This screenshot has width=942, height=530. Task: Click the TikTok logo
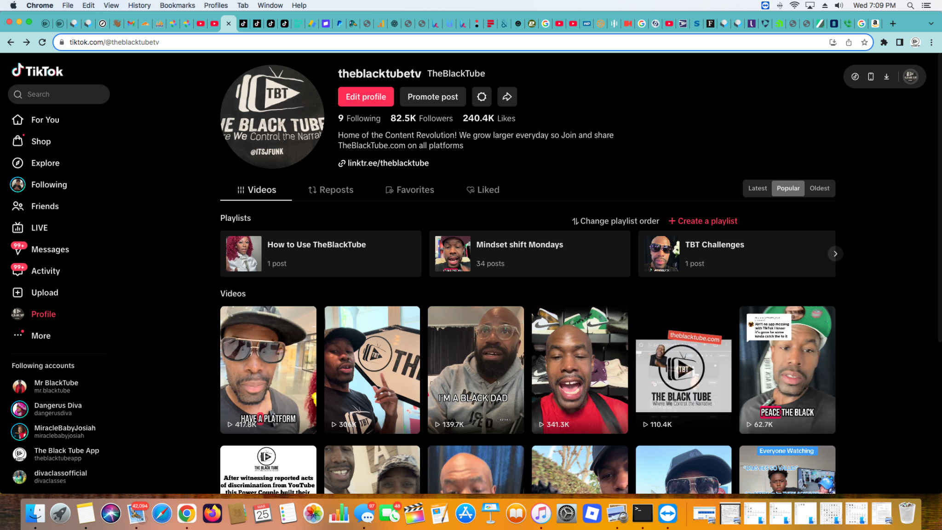click(x=37, y=70)
